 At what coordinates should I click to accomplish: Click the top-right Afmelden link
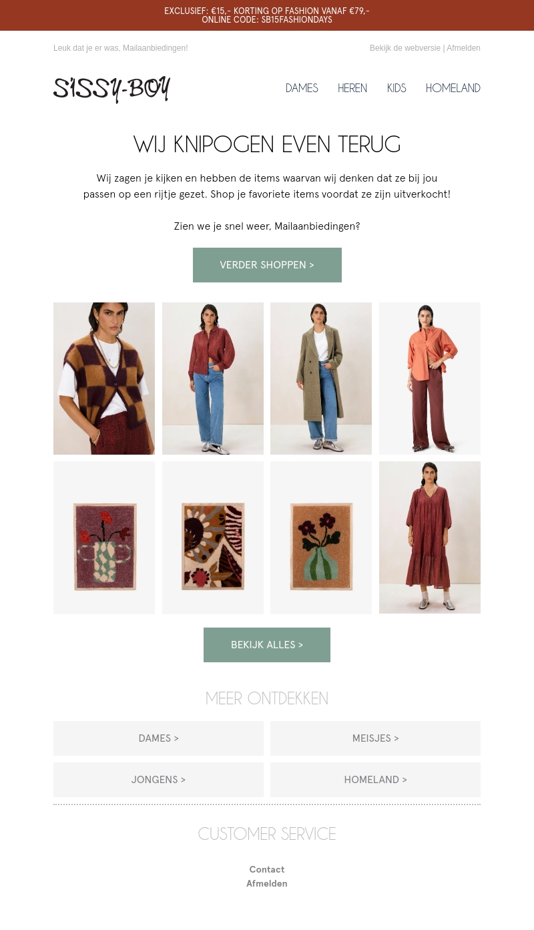pyautogui.click(x=463, y=48)
